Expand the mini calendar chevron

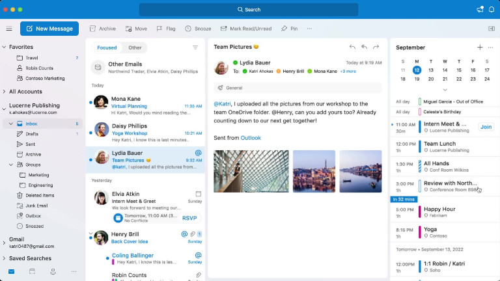445,90
